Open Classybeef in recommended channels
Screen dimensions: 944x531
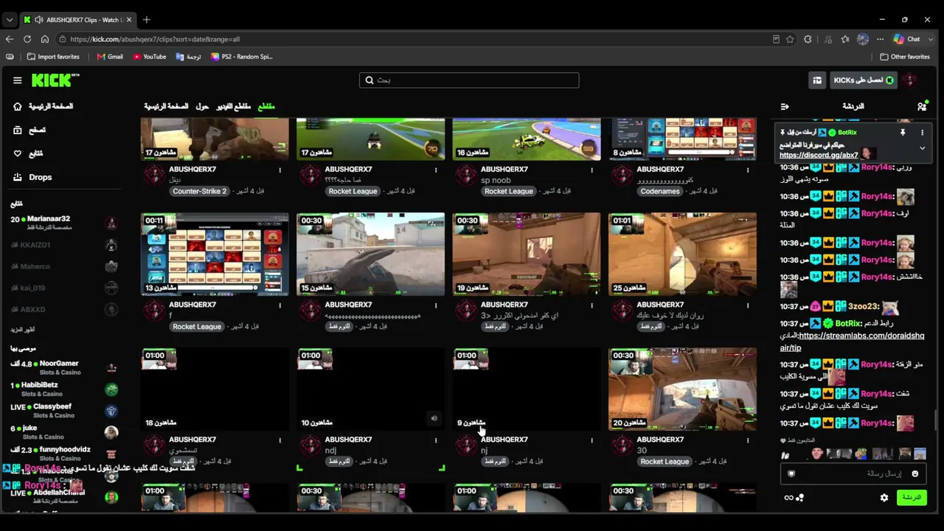click(64, 411)
